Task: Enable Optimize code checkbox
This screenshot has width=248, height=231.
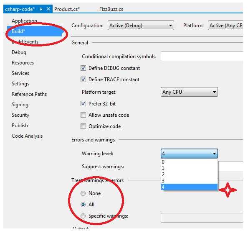Action: tap(83, 126)
